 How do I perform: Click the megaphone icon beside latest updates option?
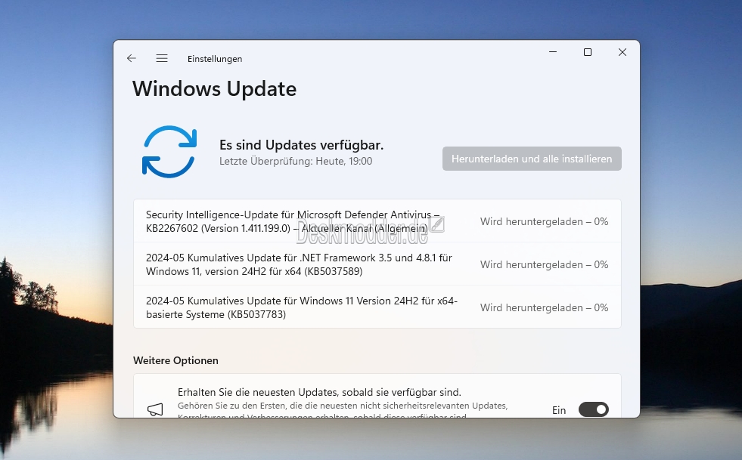click(155, 409)
